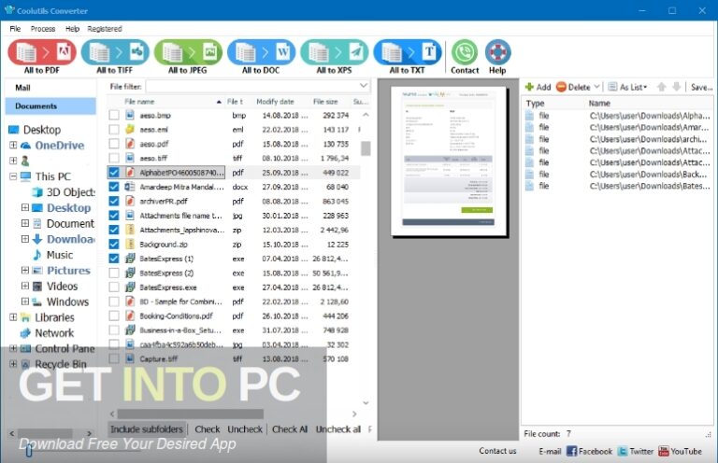Click the All to TIFF converter icon
718x463 pixels.
[115, 52]
